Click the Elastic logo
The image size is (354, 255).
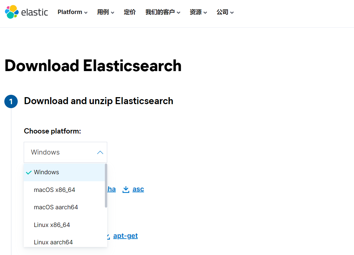tap(26, 12)
